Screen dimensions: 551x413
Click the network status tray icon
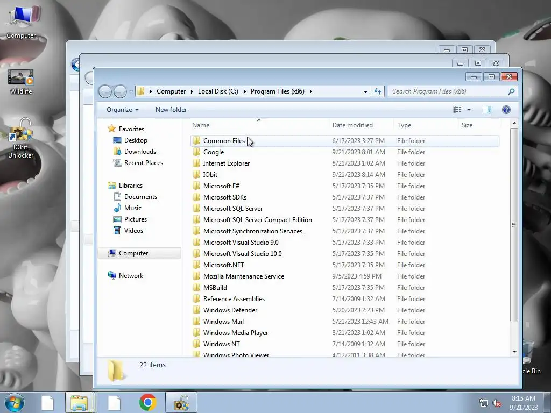pyautogui.click(x=484, y=403)
